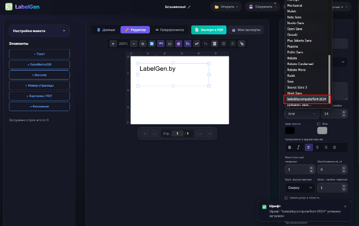The height and width of the screenshot is (226, 359).
Task: Select balsobbycomputerfont-2024 in font list
Action: (306, 99)
